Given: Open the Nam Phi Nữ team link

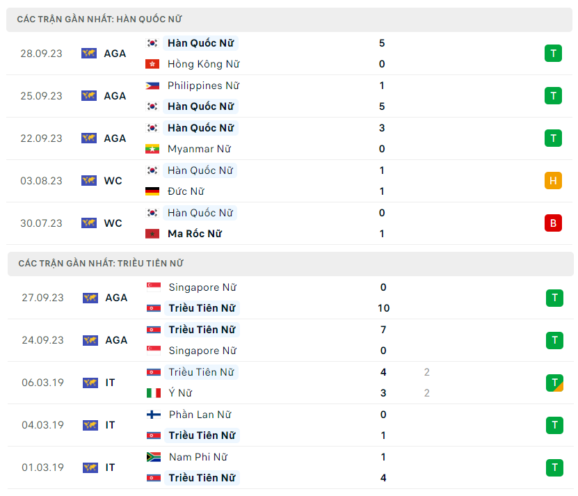Looking at the screenshot, I should coord(198,457).
